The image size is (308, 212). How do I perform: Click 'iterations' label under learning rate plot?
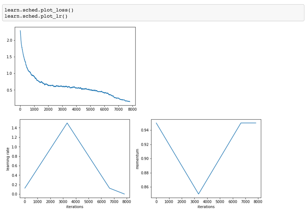point(75,207)
